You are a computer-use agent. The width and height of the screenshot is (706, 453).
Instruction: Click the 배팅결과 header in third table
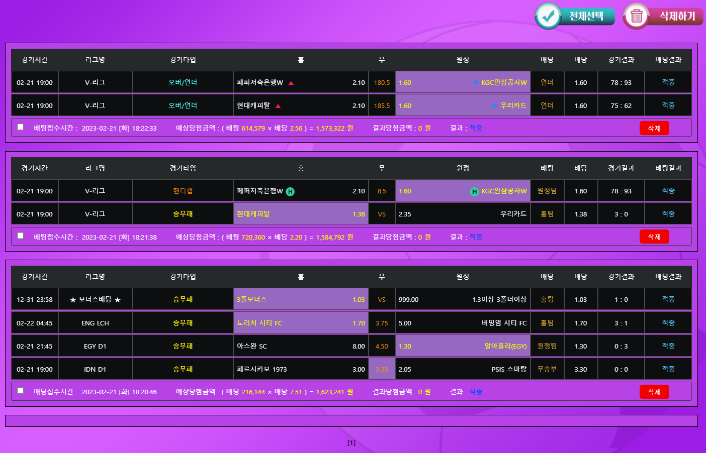pos(668,277)
